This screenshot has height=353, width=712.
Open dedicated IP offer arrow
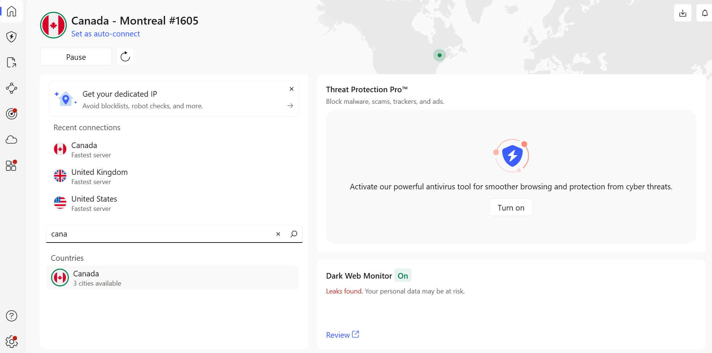tap(290, 106)
